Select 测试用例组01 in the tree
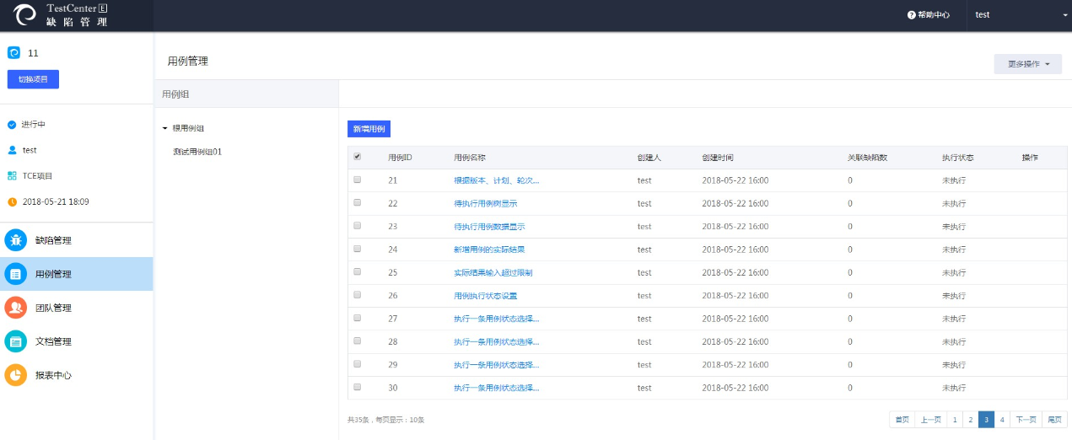Image resolution: width=1072 pixels, height=440 pixels. [197, 152]
